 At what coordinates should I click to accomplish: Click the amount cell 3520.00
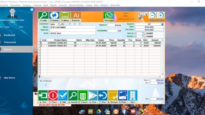pos(155,46)
